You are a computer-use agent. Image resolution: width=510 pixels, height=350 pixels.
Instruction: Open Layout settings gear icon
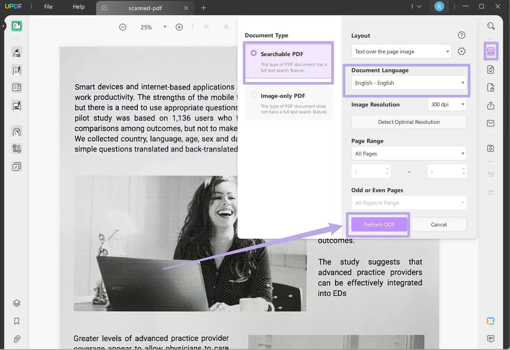pos(462,51)
